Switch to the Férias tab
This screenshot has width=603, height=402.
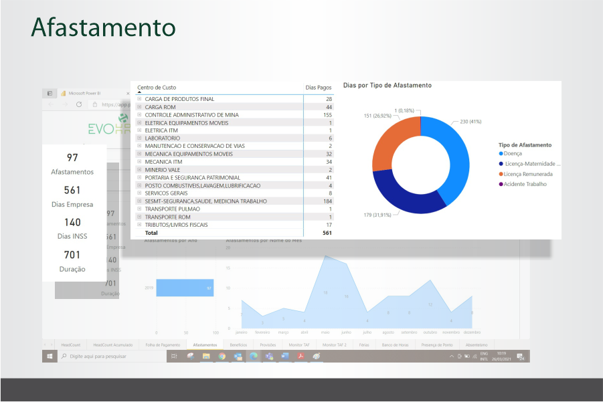click(x=364, y=344)
